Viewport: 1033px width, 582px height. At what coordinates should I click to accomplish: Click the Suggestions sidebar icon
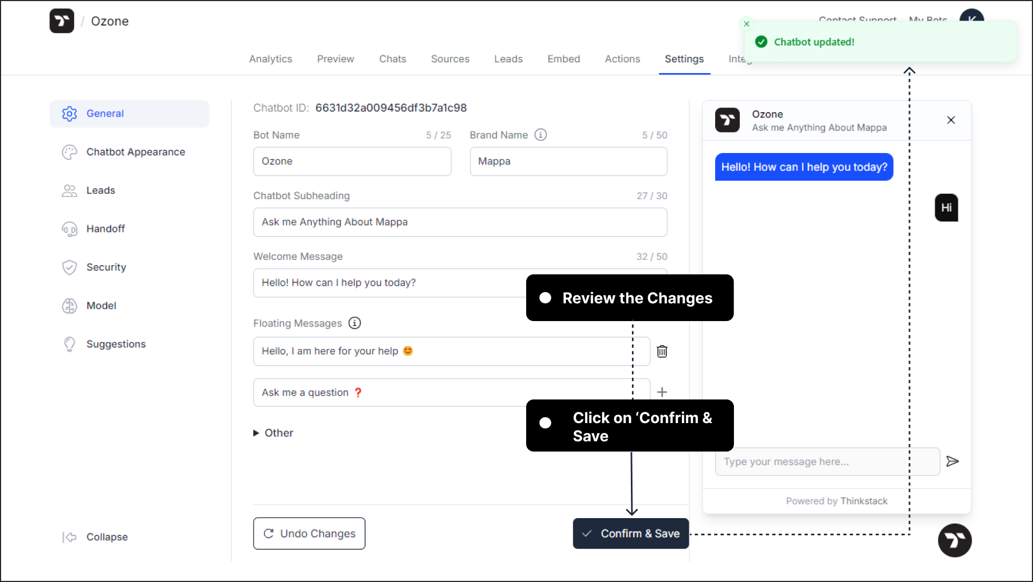point(70,344)
